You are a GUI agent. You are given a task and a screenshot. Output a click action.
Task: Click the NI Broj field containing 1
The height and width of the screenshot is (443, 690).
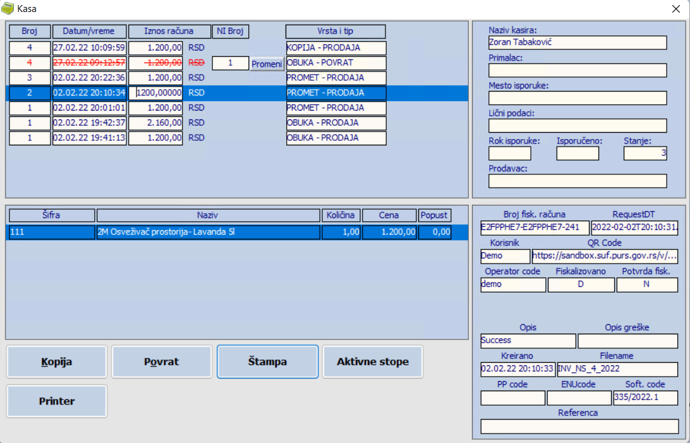coord(230,63)
